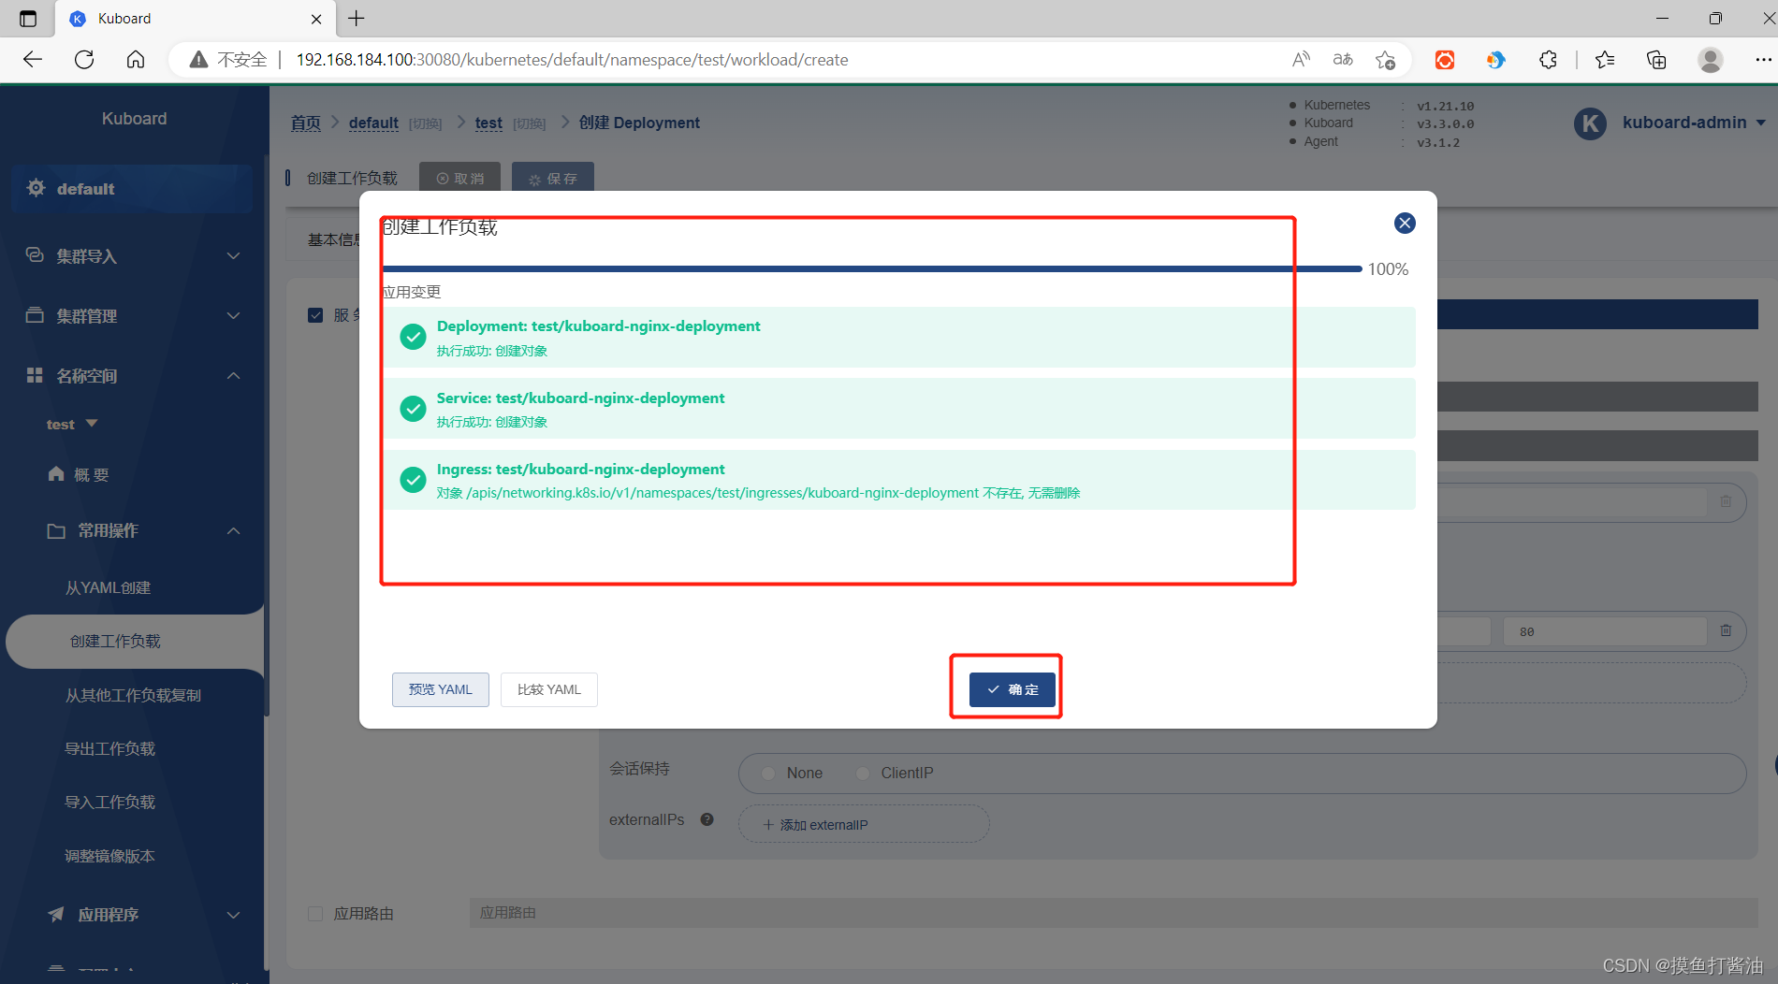Screen dimensions: 1778x984
Task: Select Deployment: test/kuboard-nginx-deployment result text
Action: (598, 326)
